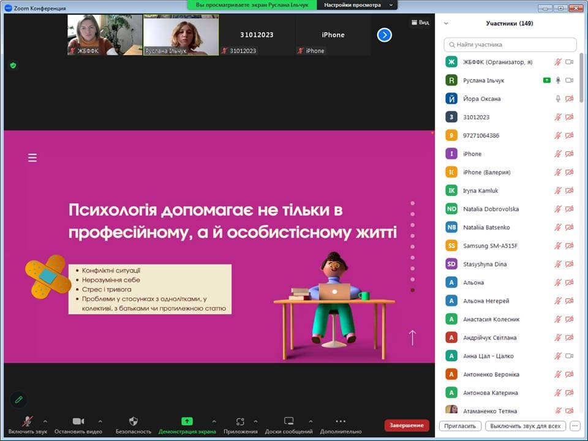Select participant Антоненко Вероніка
This screenshot has width=588, height=441.
point(510,374)
